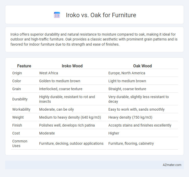Screen dimensions: 189x177
Task: Click the 'Iroko Wood' column header
Action: tap(72, 66)
